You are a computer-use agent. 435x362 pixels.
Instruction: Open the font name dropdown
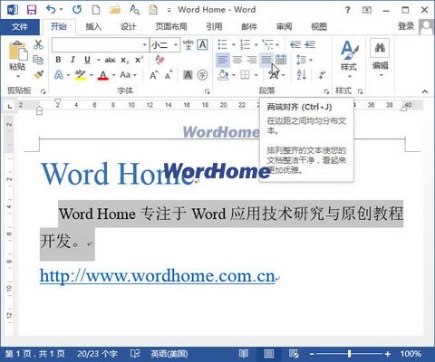click(x=145, y=45)
